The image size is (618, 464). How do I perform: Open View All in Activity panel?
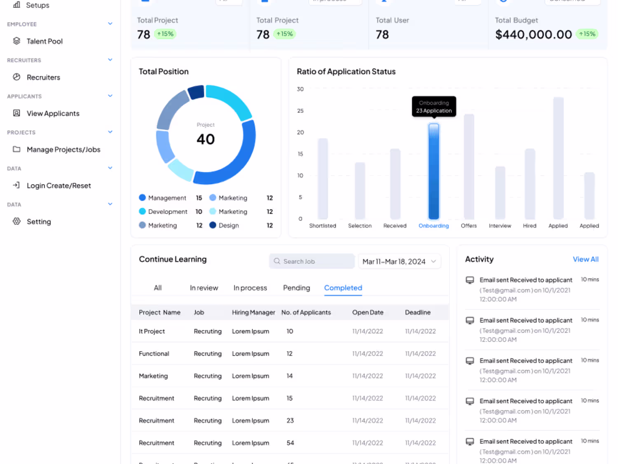click(585, 259)
